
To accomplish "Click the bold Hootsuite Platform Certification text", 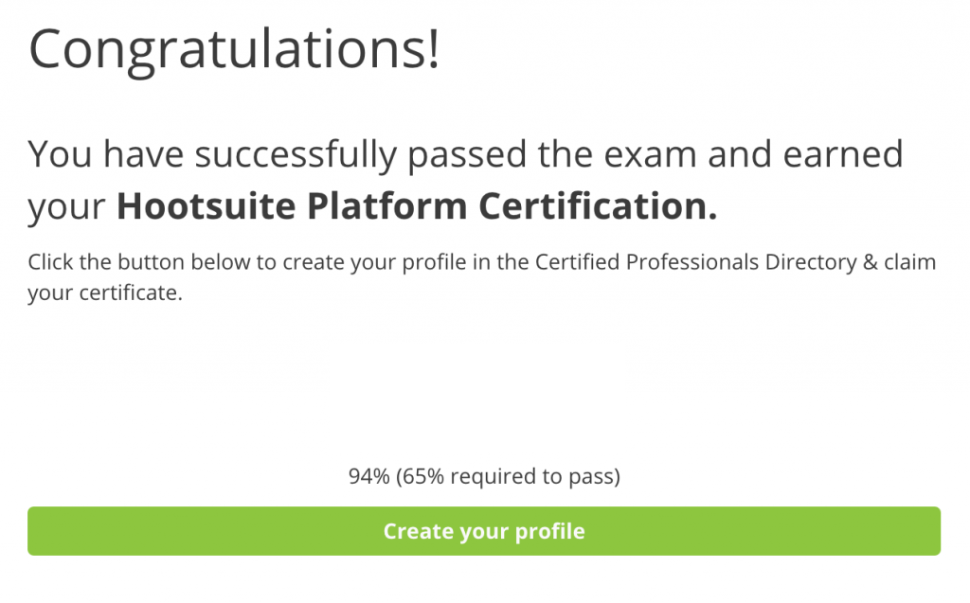I will [417, 206].
